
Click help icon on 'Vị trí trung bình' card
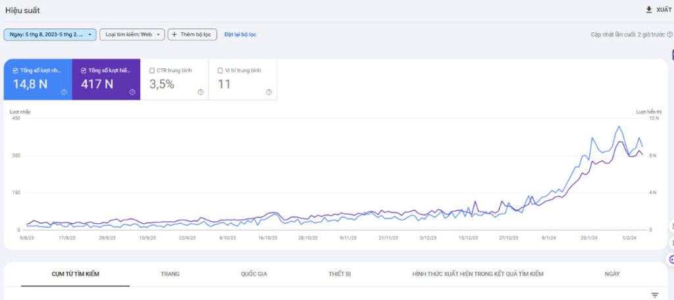click(x=269, y=92)
